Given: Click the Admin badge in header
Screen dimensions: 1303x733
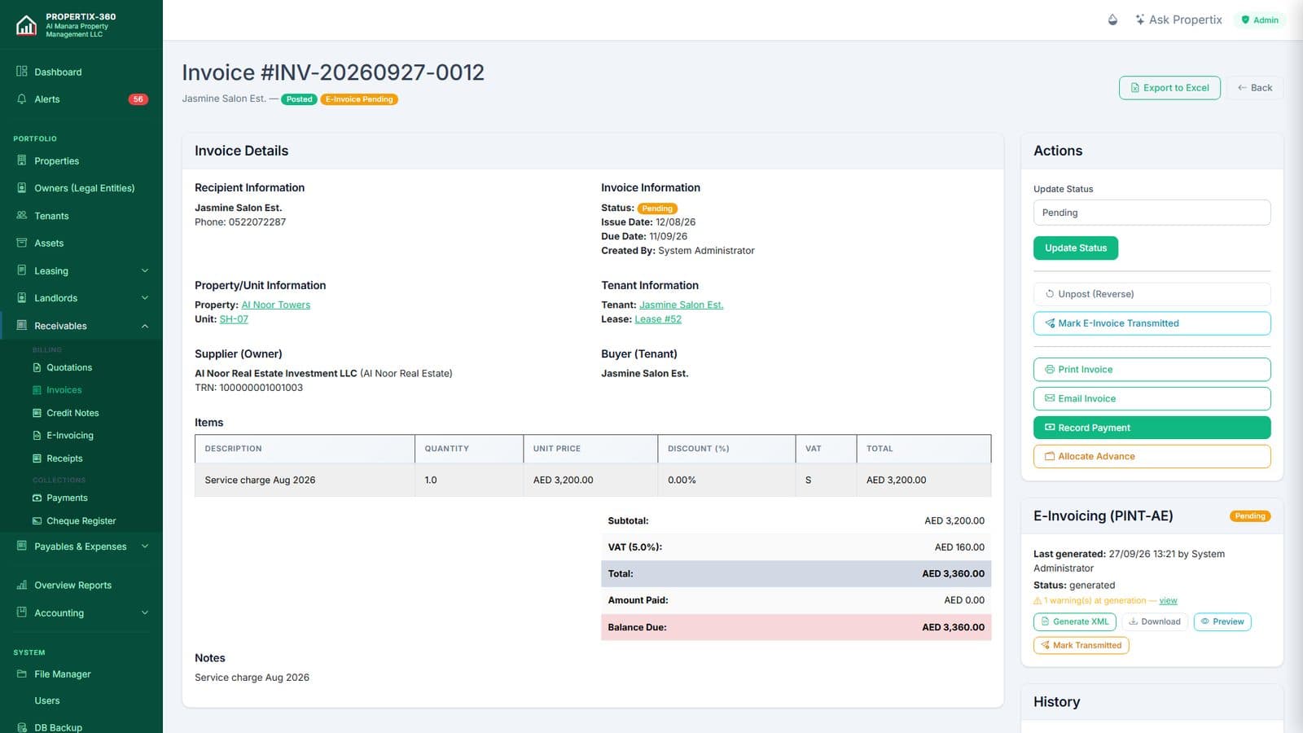Looking at the screenshot, I should (1259, 20).
